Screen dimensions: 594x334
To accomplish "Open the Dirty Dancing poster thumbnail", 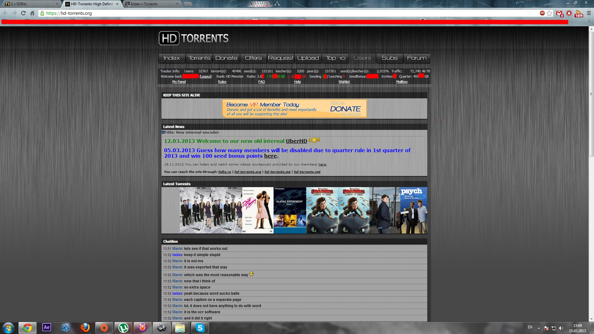I will coord(258,210).
